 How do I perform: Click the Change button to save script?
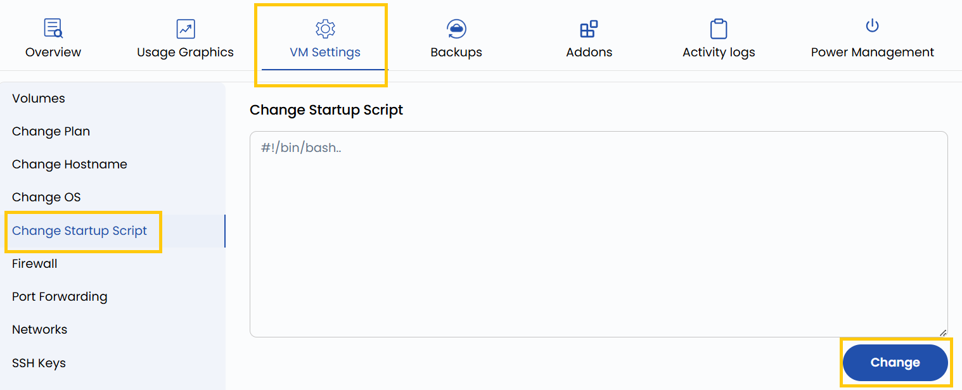[x=895, y=362]
